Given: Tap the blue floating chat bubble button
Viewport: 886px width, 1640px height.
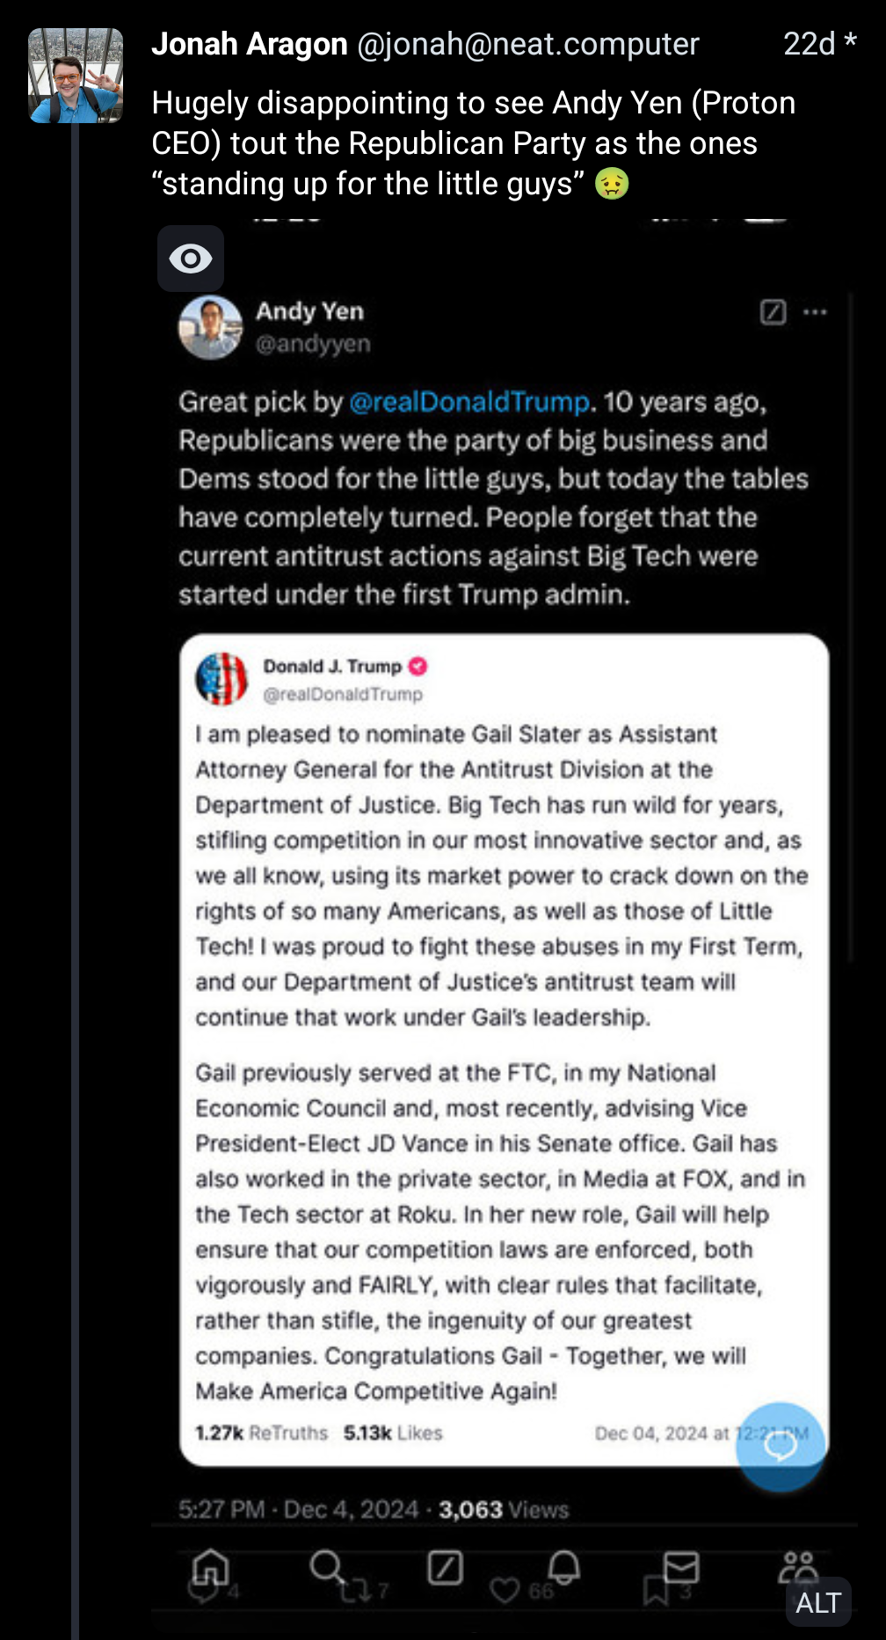Looking at the screenshot, I should click(781, 1447).
